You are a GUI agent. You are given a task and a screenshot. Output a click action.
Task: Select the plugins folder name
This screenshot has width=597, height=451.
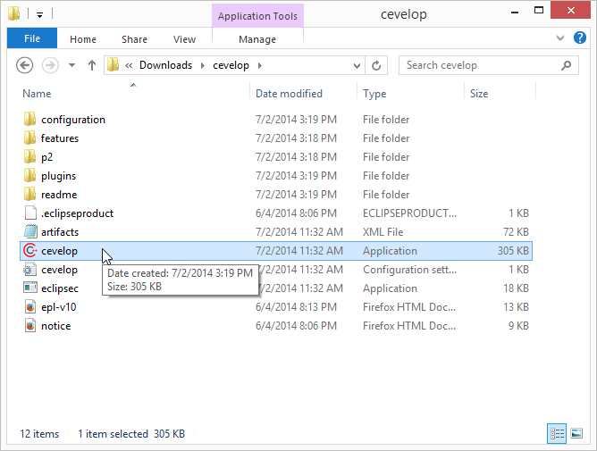click(x=59, y=176)
